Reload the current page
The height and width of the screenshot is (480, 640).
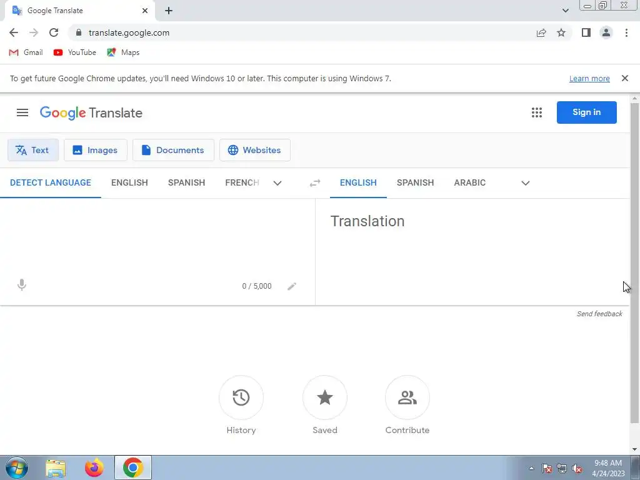54,32
